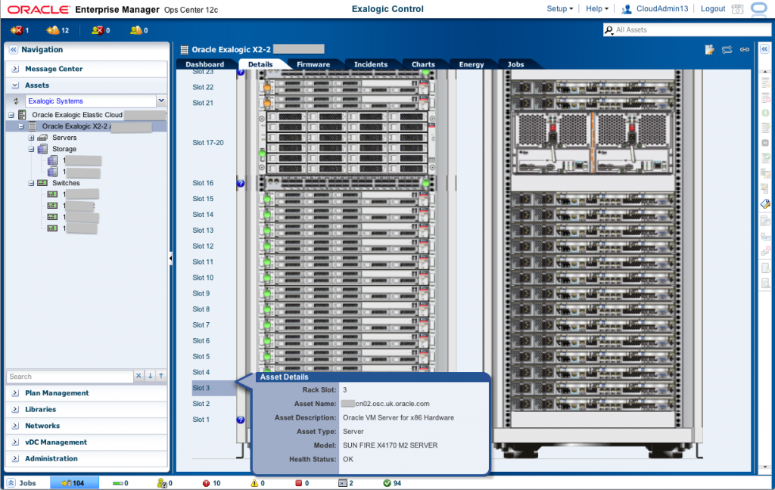Open the Networks section
This screenshot has height=490, width=775.
(x=42, y=425)
